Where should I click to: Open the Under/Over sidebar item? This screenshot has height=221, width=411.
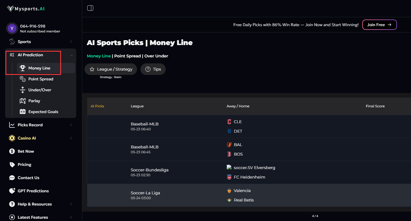click(46, 90)
